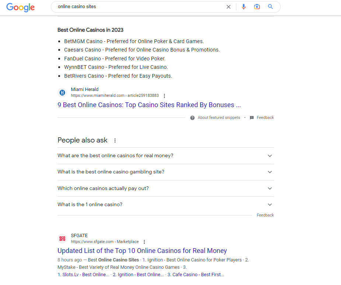Open search by image camera icon
341x285 pixels.
pos(257,7)
